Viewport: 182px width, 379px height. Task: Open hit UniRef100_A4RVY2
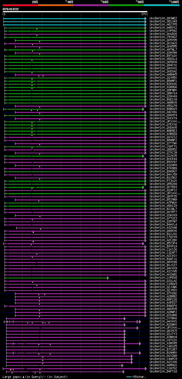(163, 28)
